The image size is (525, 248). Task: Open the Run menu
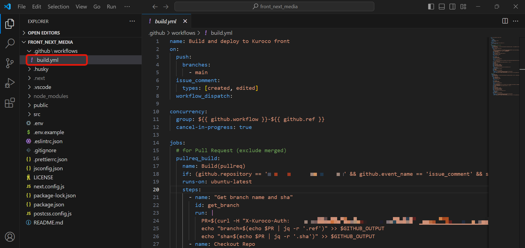click(x=111, y=7)
